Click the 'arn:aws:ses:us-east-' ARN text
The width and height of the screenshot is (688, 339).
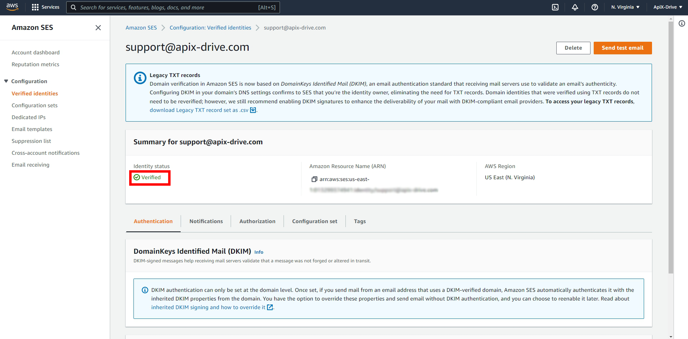pyautogui.click(x=344, y=179)
